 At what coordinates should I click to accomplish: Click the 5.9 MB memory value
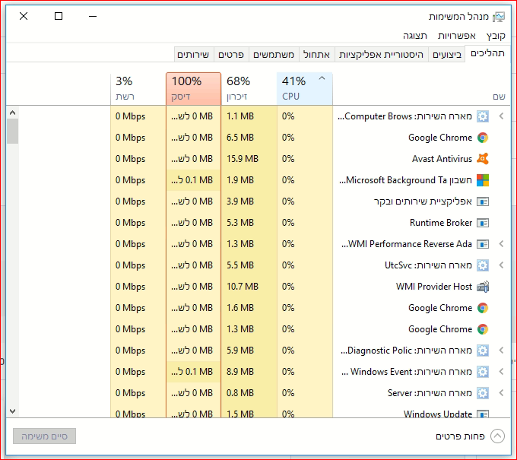240,351
